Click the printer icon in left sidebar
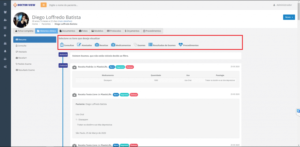 (5, 59)
